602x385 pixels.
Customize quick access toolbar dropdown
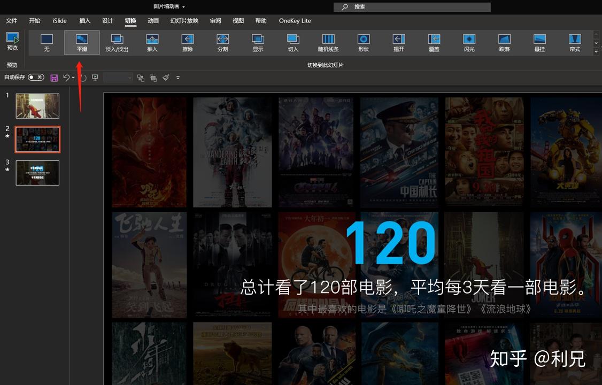click(177, 78)
